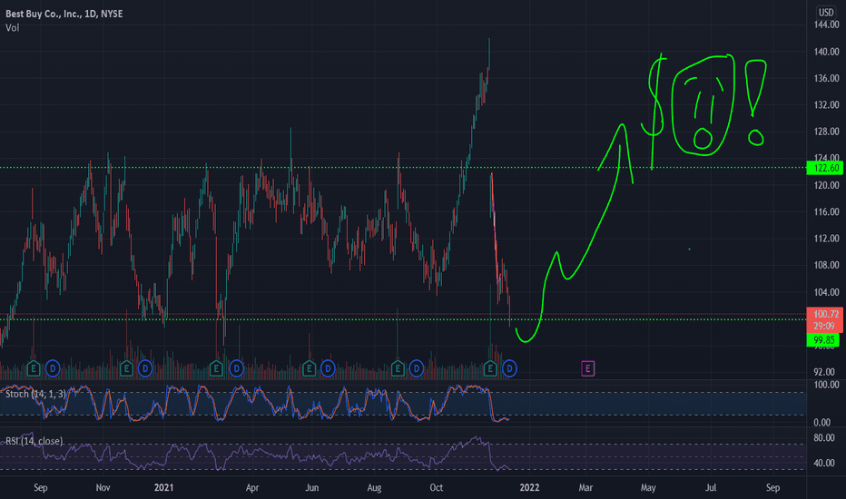The height and width of the screenshot is (499, 846).
Task: Click the 29:09 bar countdown timer label
Action: [824, 326]
